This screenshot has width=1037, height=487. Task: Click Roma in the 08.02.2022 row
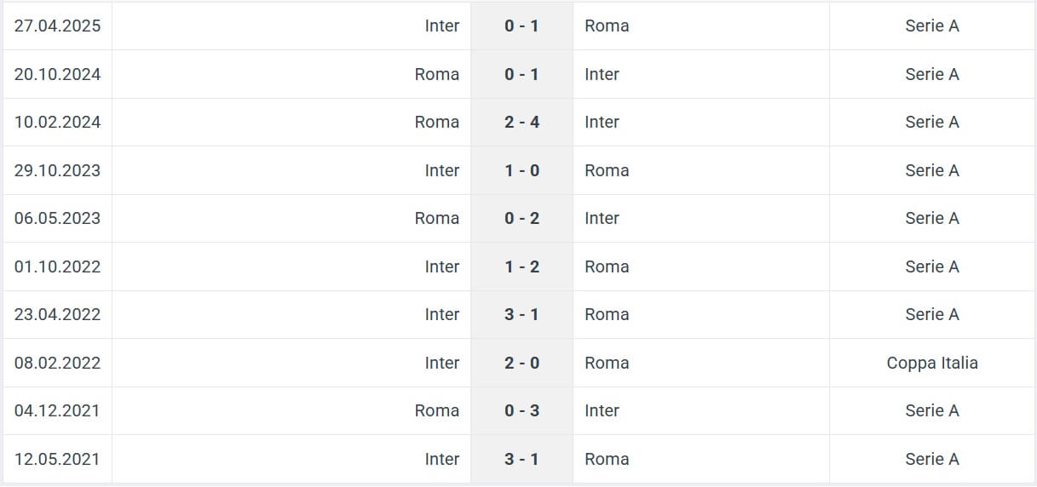(607, 363)
